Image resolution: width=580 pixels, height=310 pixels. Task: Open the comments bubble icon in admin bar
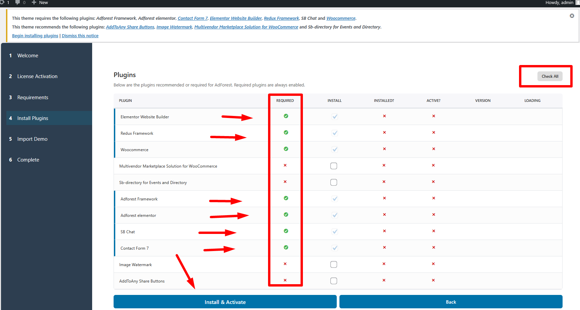(x=18, y=2)
